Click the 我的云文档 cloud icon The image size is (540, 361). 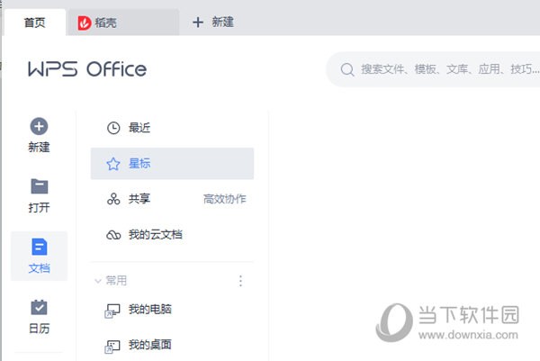113,235
